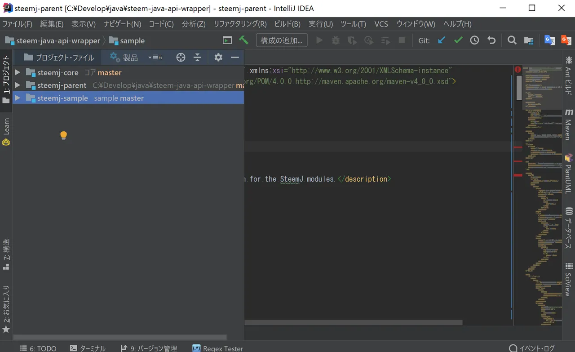
Task: Hide the project panel with minus icon
Action: [x=235, y=57]
